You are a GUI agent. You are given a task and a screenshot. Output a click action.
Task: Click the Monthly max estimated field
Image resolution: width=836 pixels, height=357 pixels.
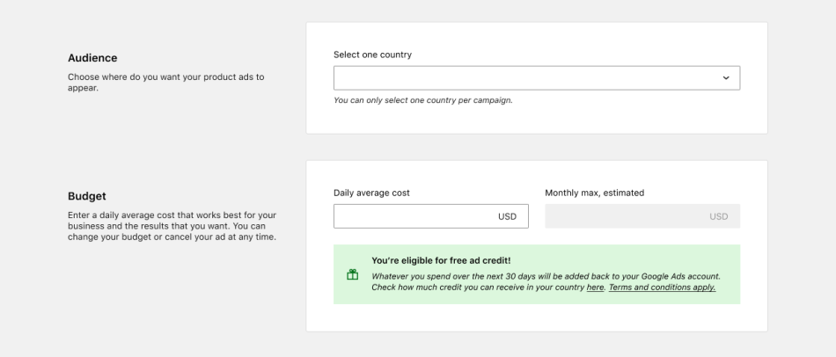click(625, 216)
